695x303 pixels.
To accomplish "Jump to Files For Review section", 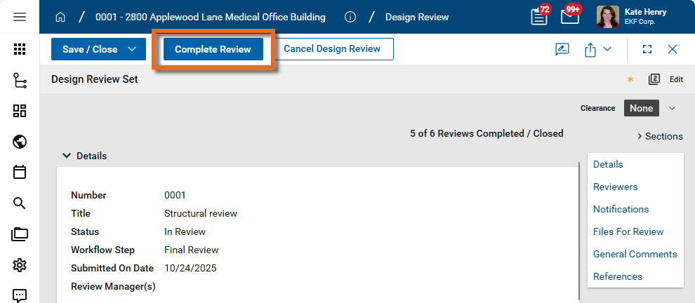I will click(628, 231).
